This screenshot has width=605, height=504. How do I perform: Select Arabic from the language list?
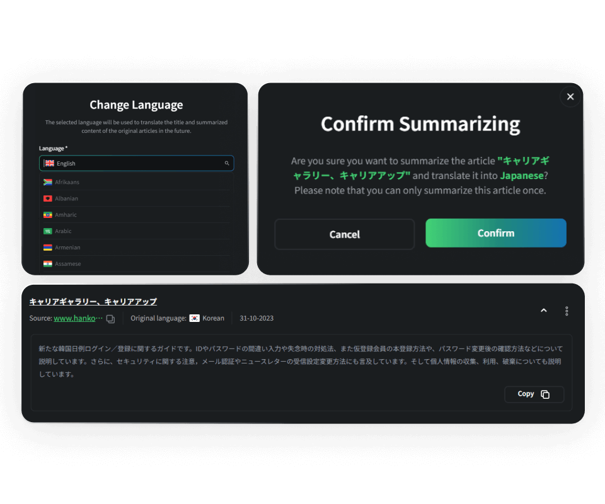[63, 231]
